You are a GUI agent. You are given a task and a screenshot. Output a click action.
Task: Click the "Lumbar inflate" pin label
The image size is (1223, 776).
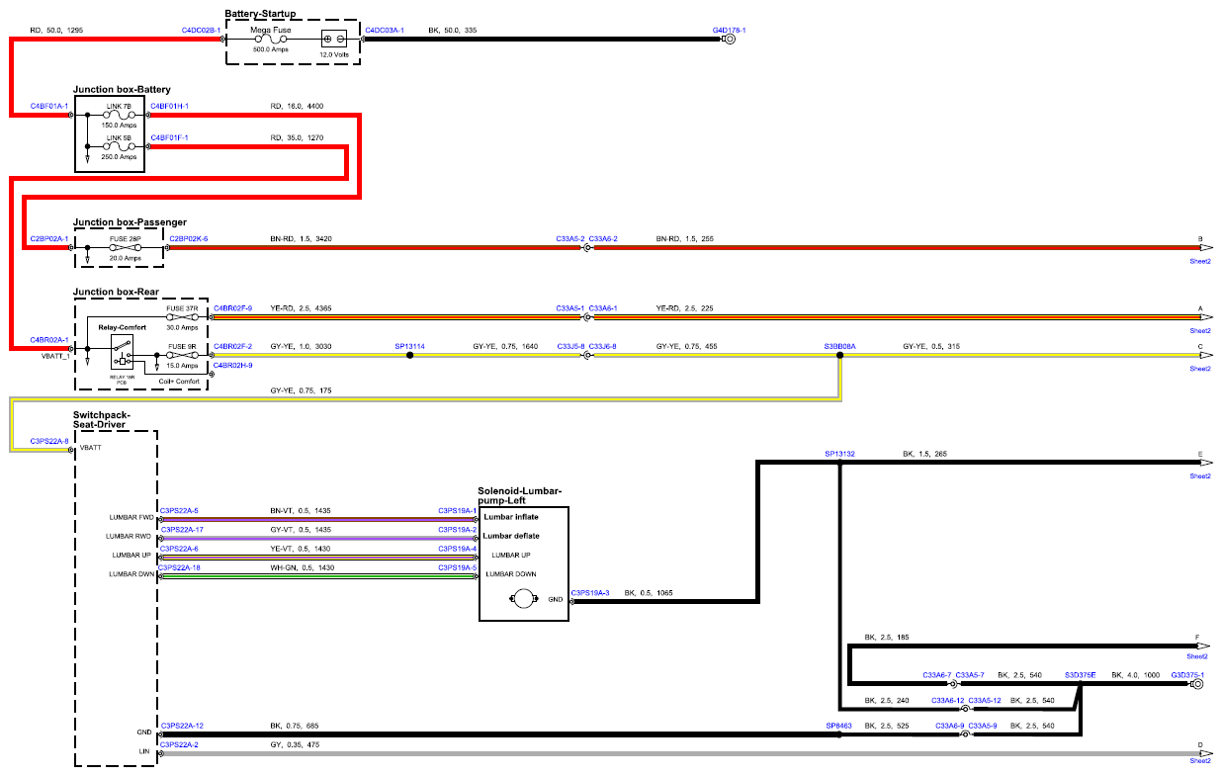(x=511, y=517)
